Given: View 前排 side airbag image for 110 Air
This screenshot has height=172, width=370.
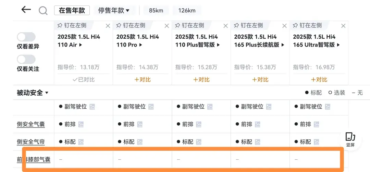Looking at the screenshot, I should point(81,124).
